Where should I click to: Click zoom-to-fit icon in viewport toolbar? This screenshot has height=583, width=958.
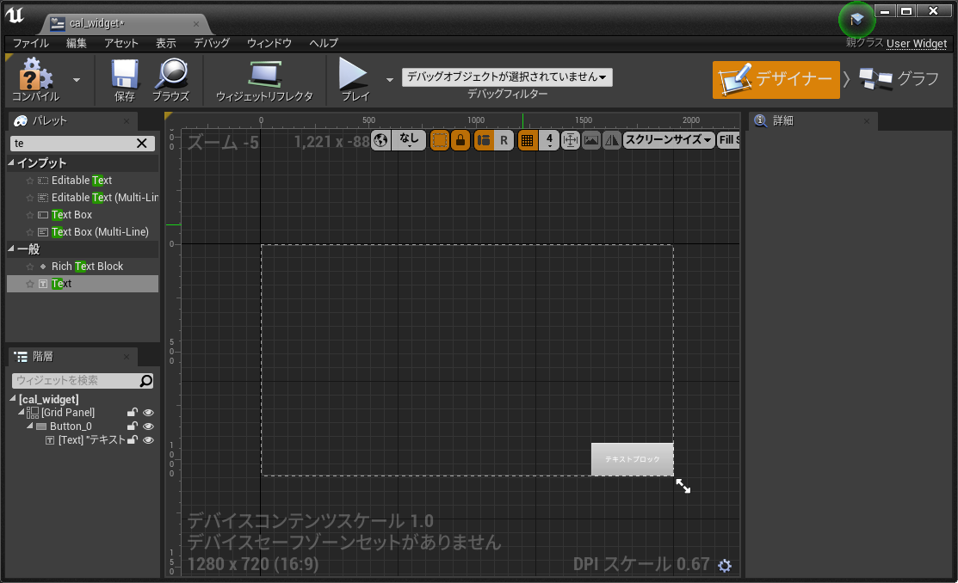pyautogui.click(x=570, y=140)
